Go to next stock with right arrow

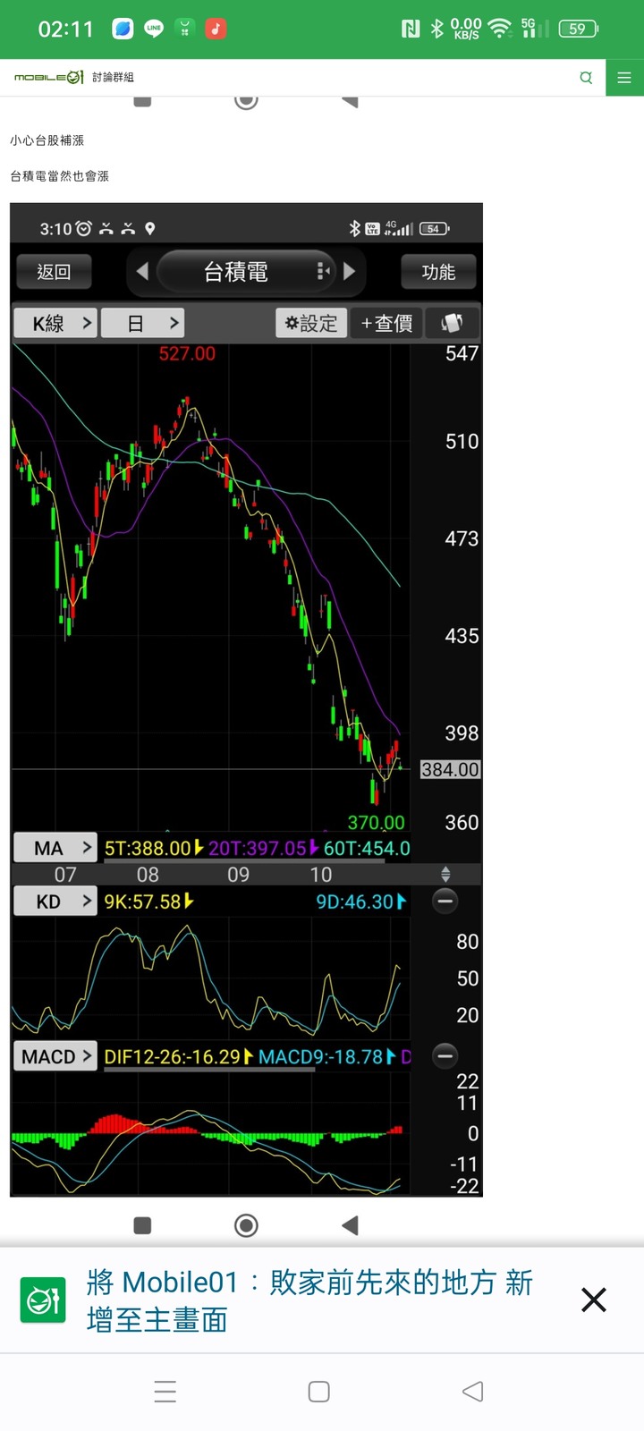point(350,271)
